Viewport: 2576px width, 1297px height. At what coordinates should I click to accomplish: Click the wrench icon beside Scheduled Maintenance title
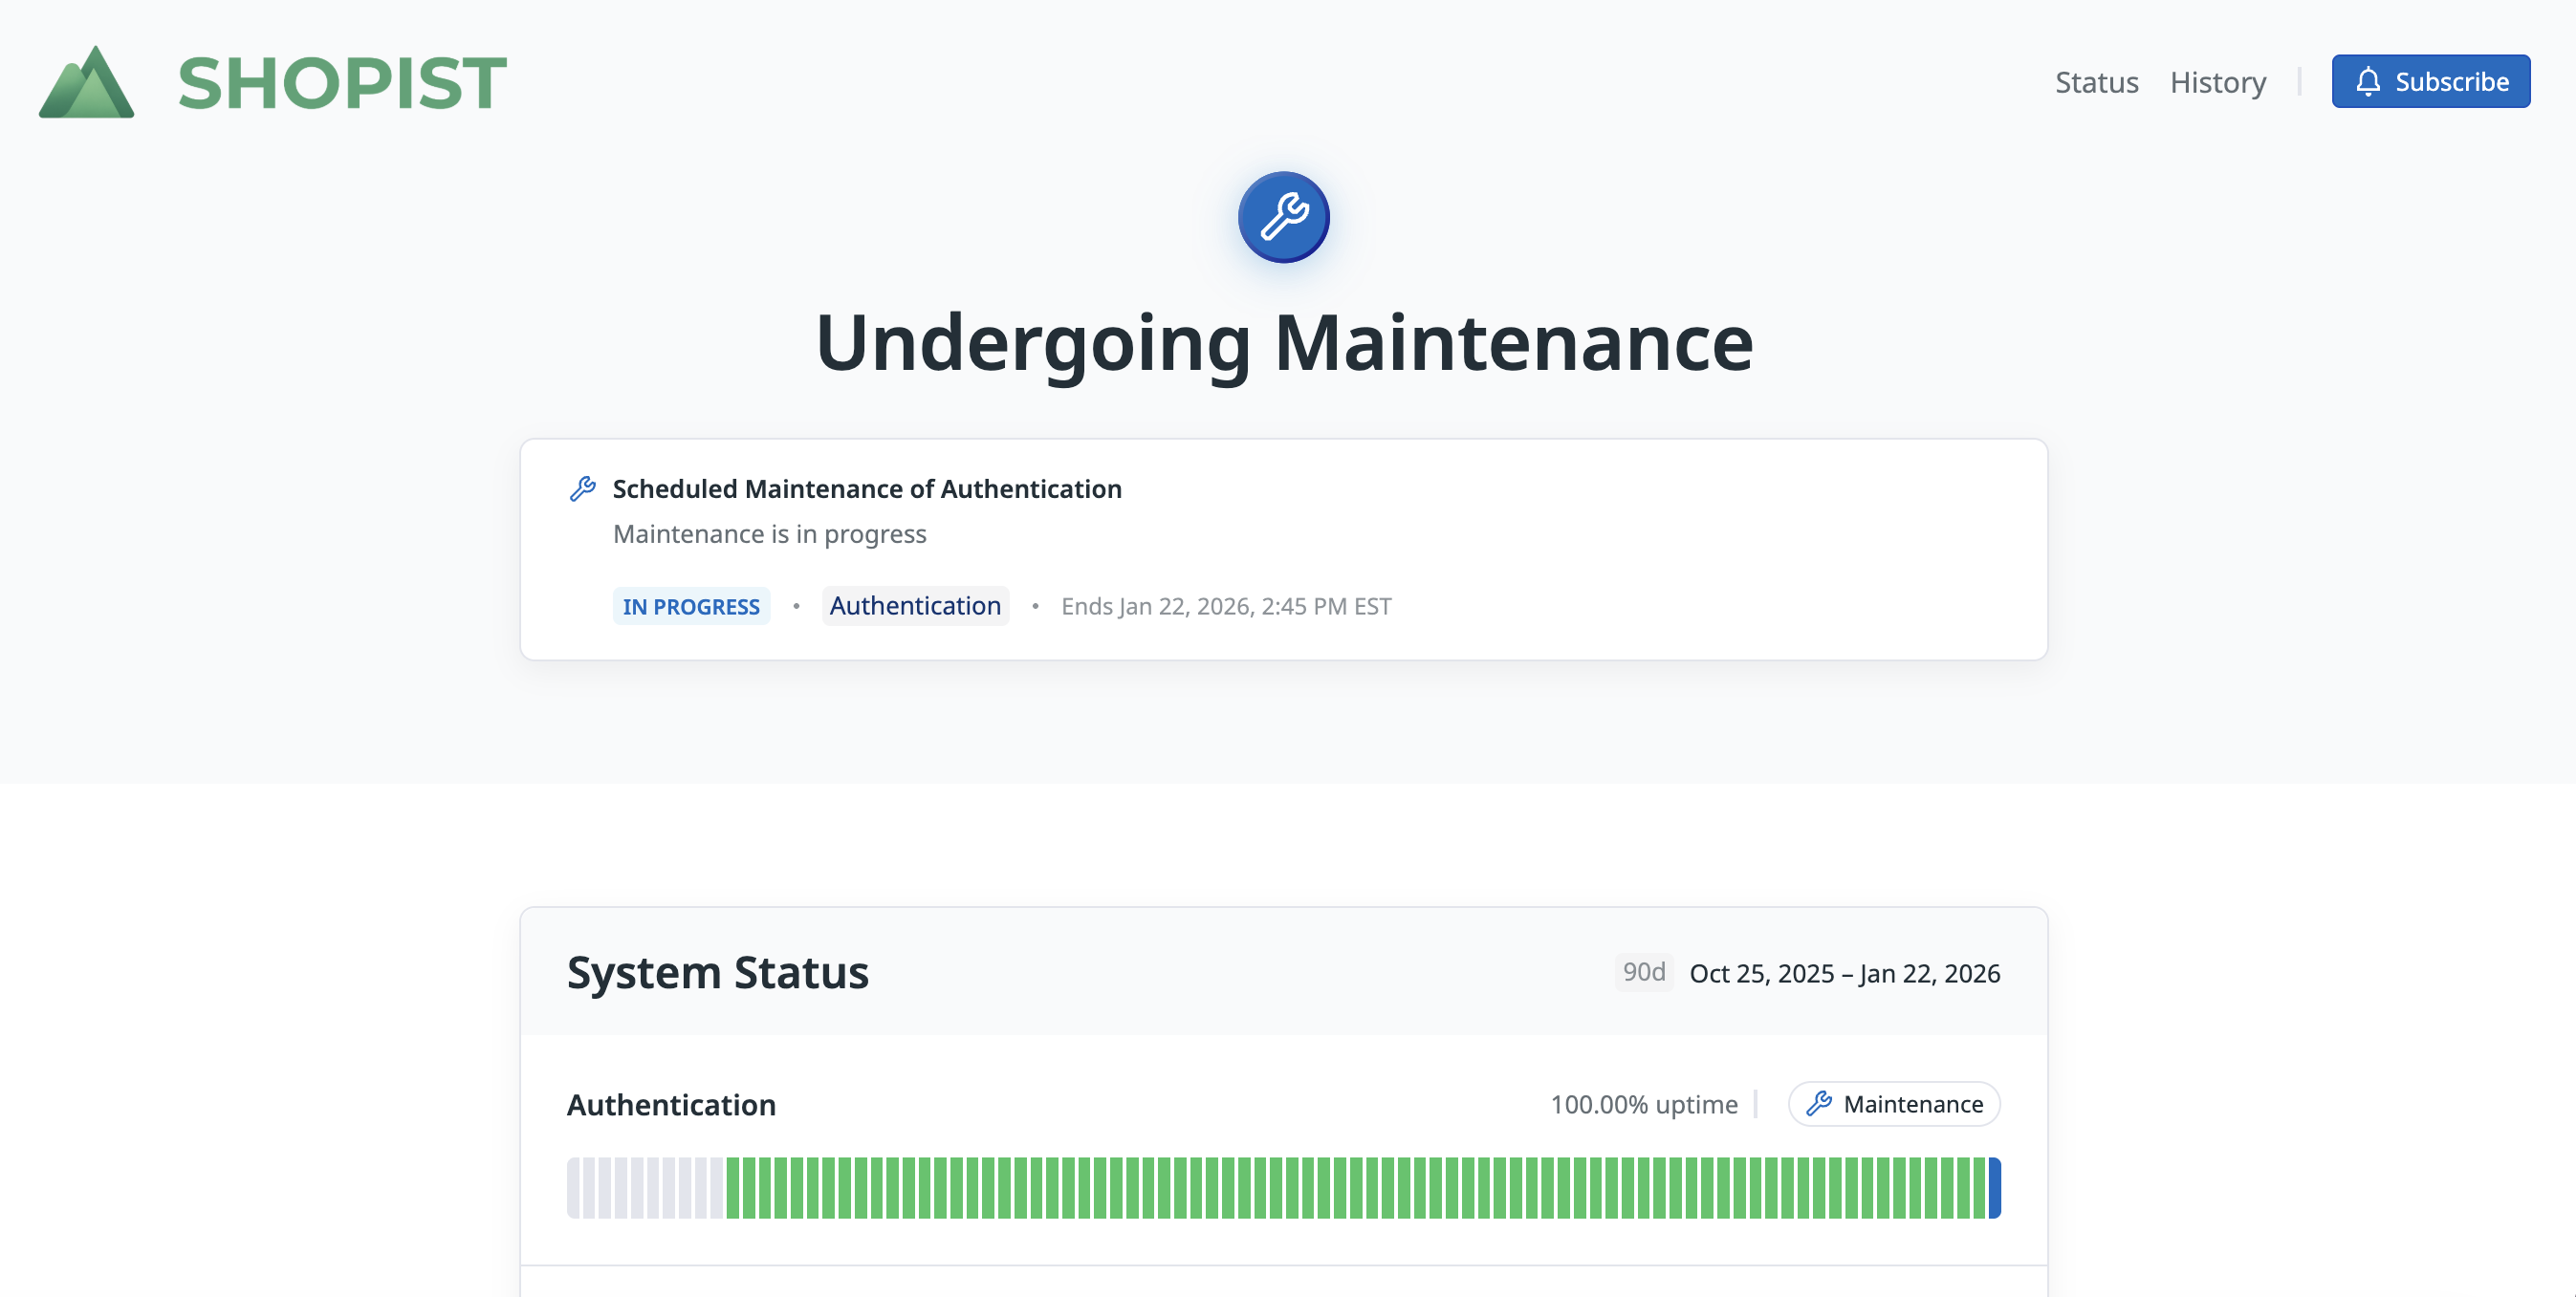click(x=582, y=488)
